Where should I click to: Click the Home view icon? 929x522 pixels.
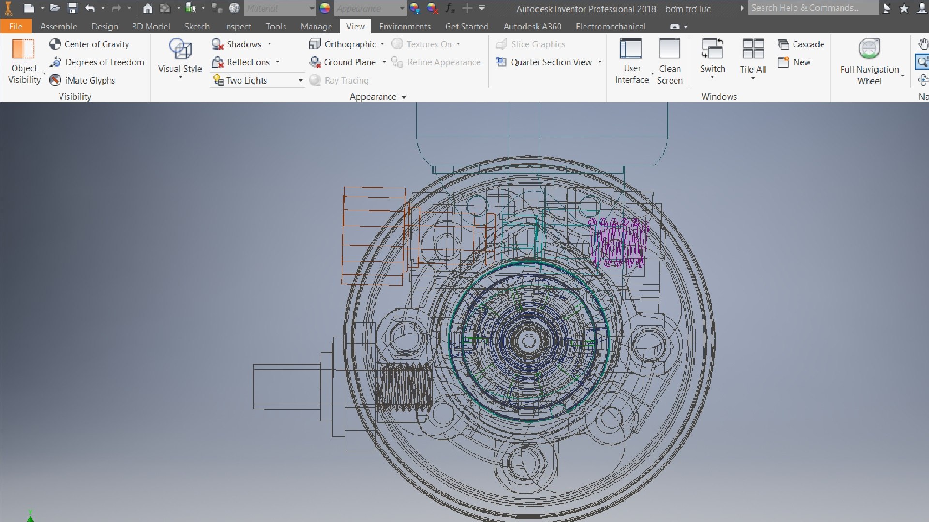click(148, 8)
